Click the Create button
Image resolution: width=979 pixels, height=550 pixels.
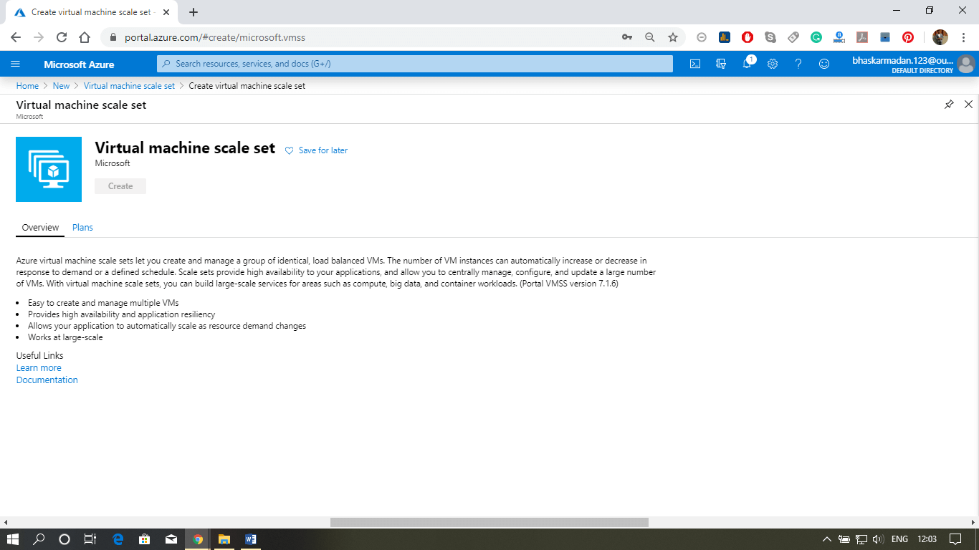coord(120,185)
